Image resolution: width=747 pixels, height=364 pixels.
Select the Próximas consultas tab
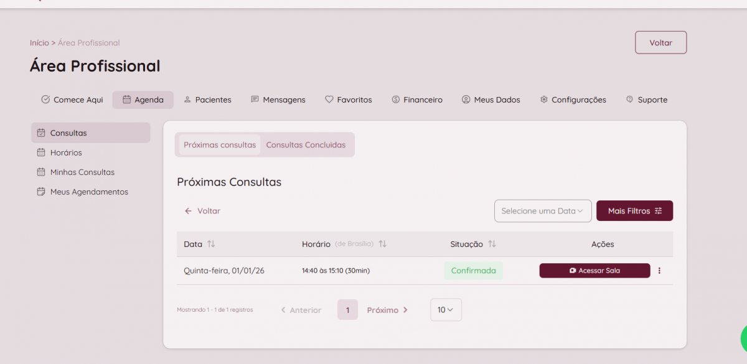pos(220,145)
